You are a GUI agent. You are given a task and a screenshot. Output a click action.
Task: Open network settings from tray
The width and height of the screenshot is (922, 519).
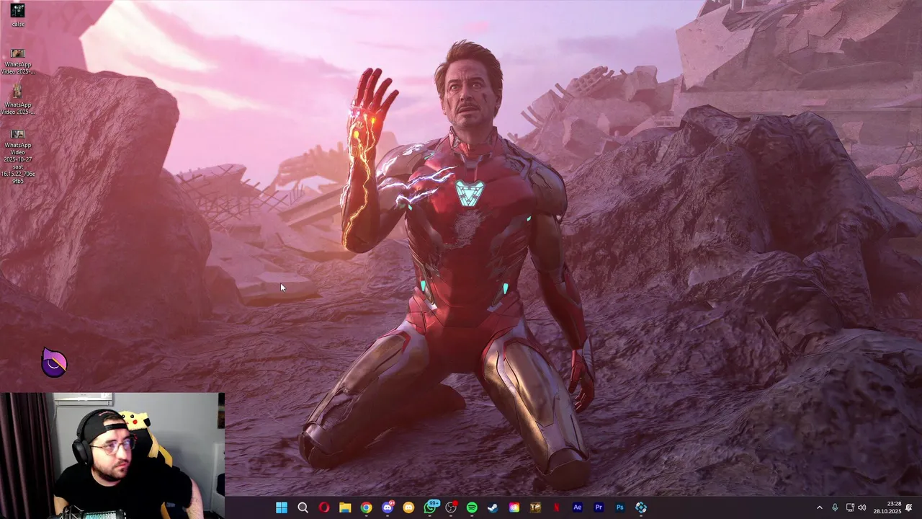850,507
